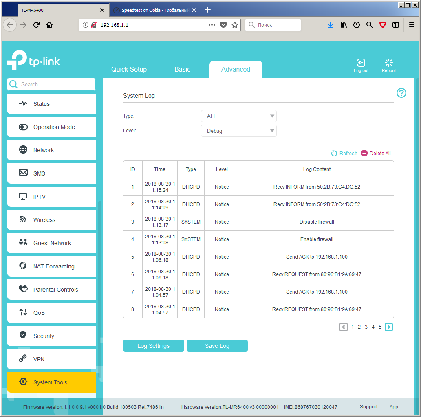The image size is (421, 417).
Task: Expand the Type dropdown showing ALL
Action: pos(239,116)
